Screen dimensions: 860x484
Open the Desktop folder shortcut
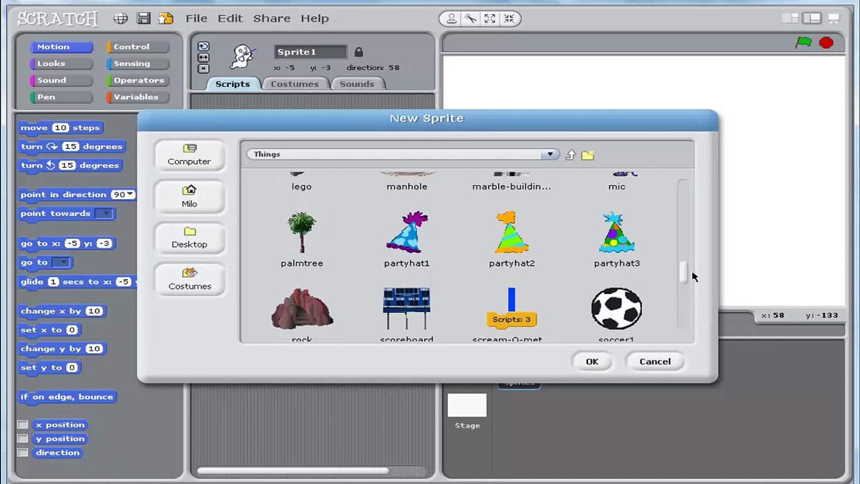(189, 238)
